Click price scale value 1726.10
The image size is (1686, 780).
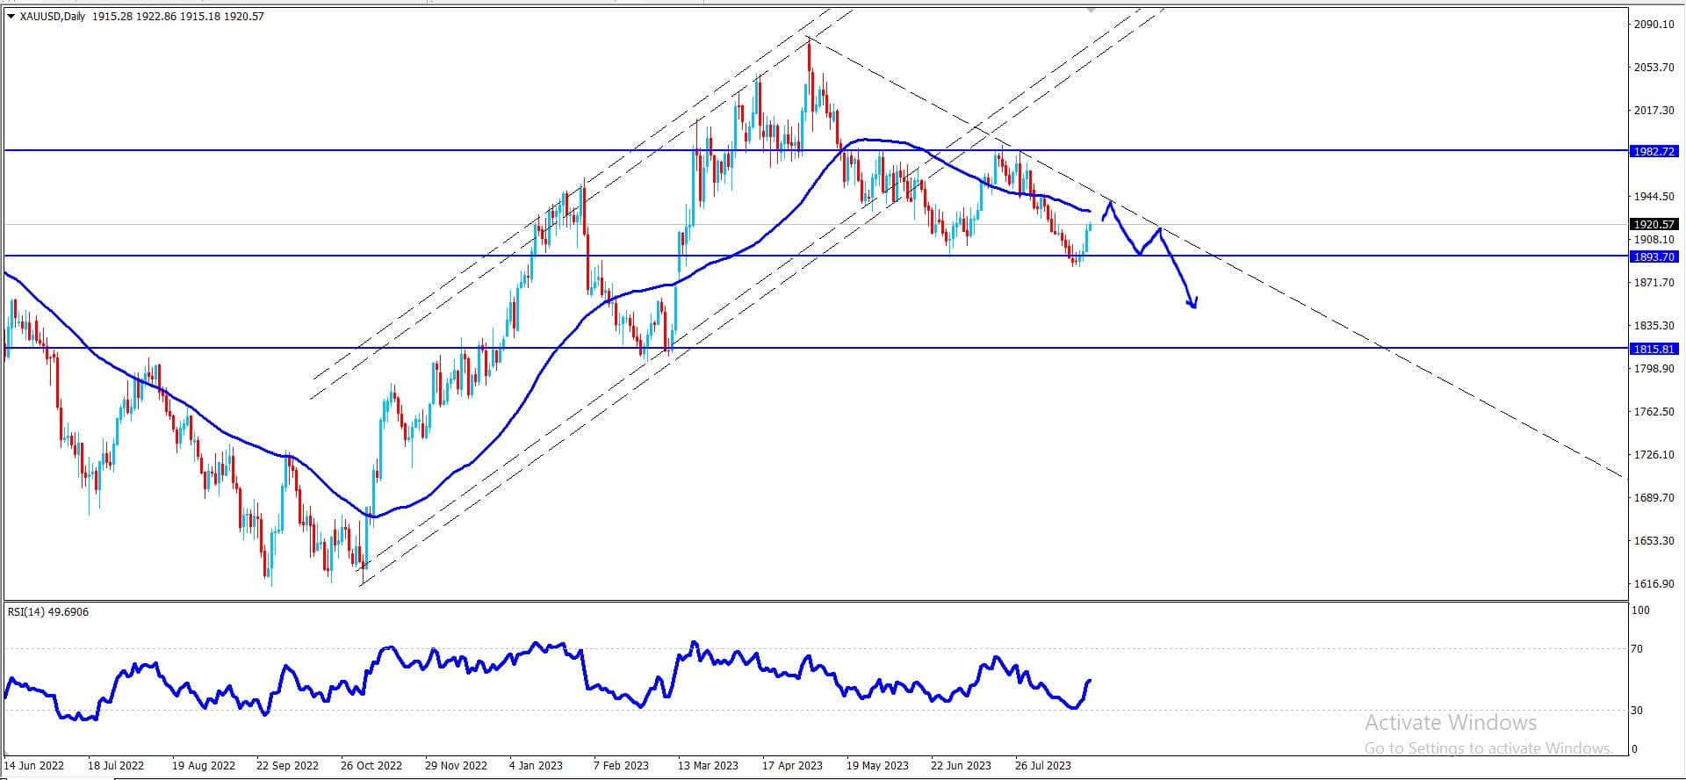click(x=1654, y=455)
